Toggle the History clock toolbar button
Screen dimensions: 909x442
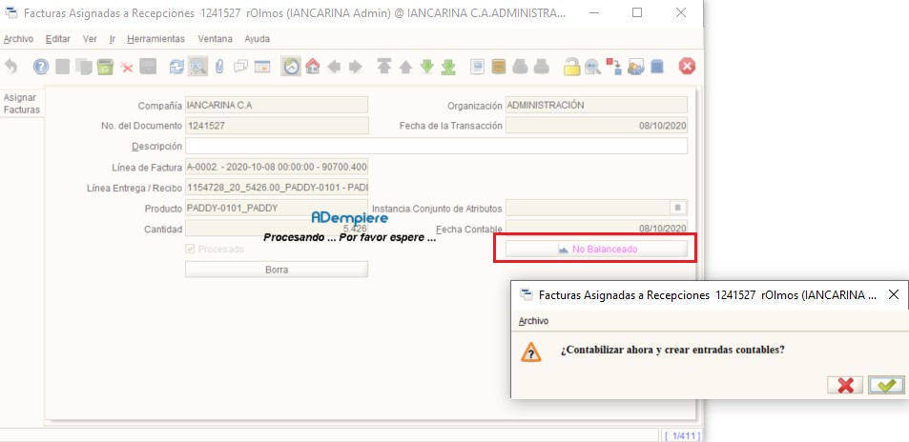click(290, 67)
